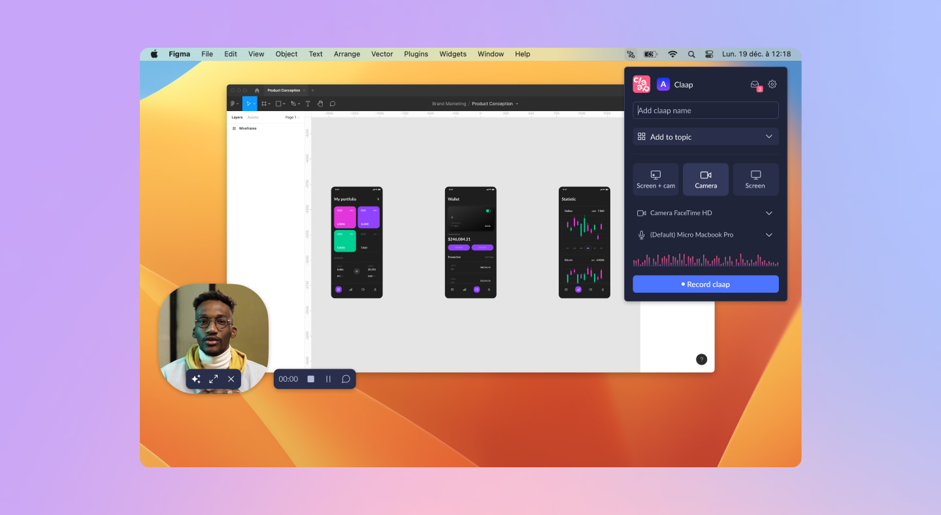Click the 00:00 recording timer
The height and width of the screenshot is (515, 941).
[288, 379]
